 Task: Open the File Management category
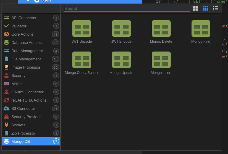coord(31,59)
